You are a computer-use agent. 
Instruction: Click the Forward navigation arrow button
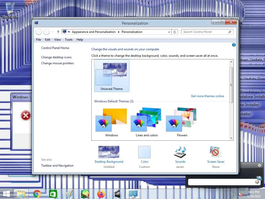click(x=46, y=32)
